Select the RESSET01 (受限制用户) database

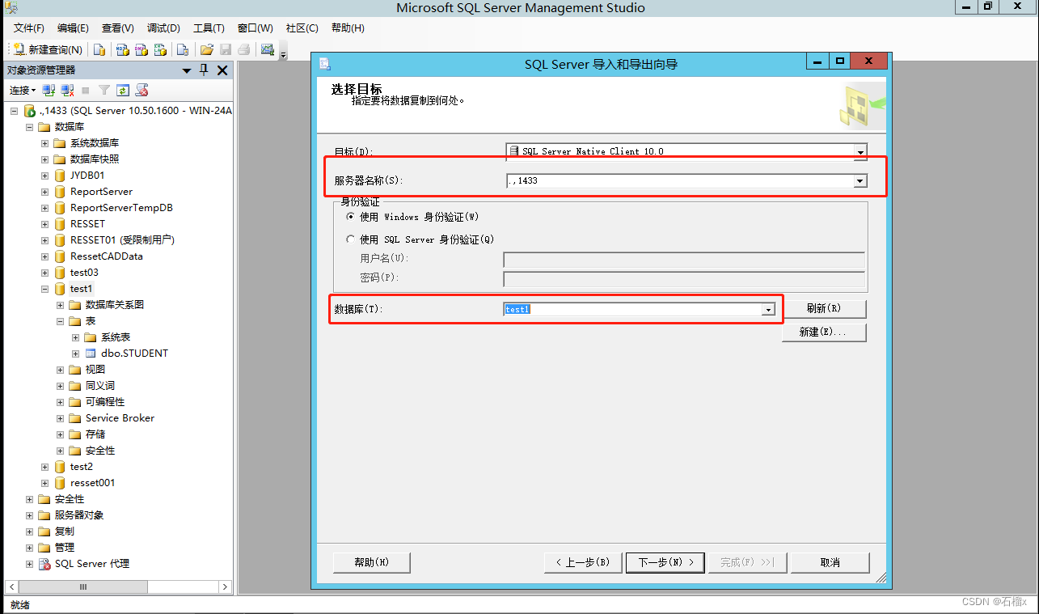[x=122, y=240]
